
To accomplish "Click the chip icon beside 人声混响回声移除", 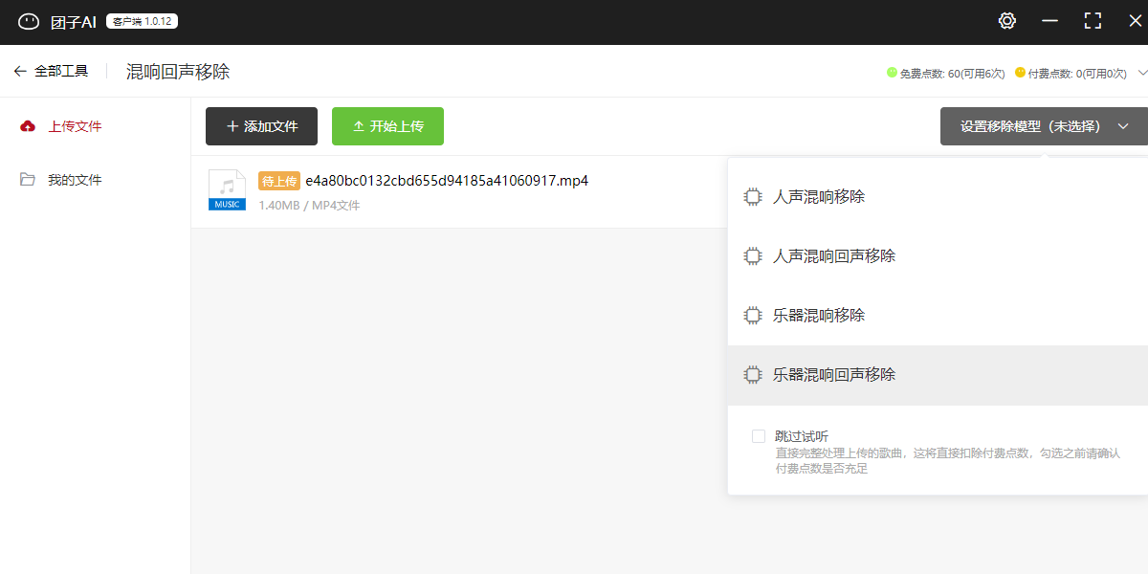I will tap(753, 256).
